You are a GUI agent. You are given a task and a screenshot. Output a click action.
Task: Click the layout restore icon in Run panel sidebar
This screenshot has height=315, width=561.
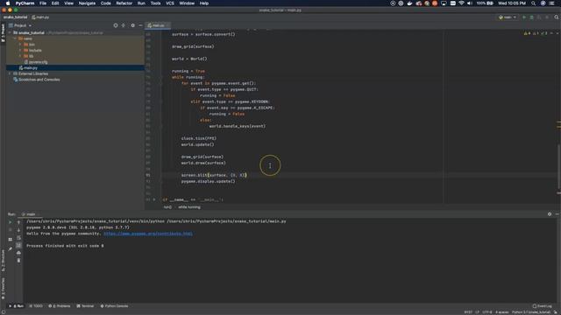10,239
